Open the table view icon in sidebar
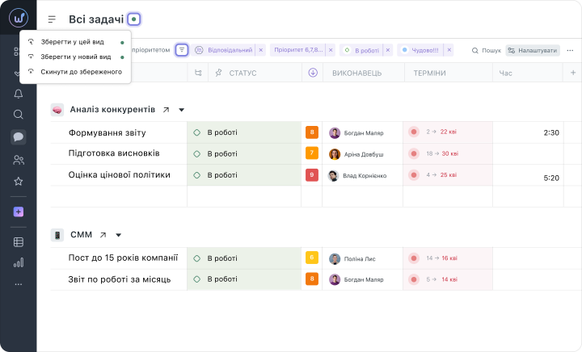The width and height of the screenshot is (582, 352). pos(18,242)
